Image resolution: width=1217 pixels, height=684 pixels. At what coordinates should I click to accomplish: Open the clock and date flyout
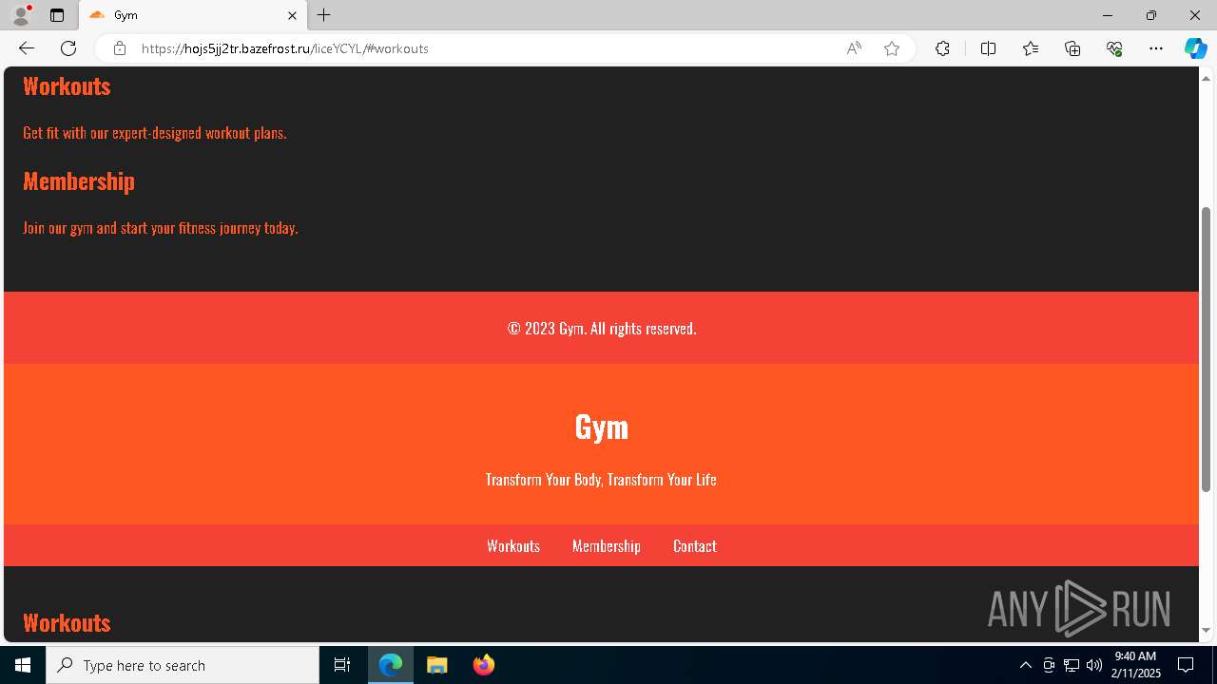(1136, 665)
